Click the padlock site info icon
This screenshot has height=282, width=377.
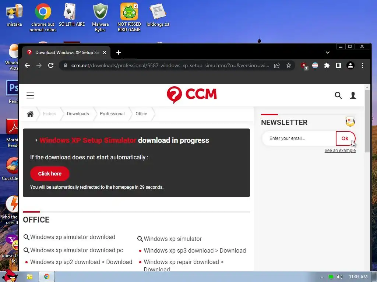click(x=65, y=65)
